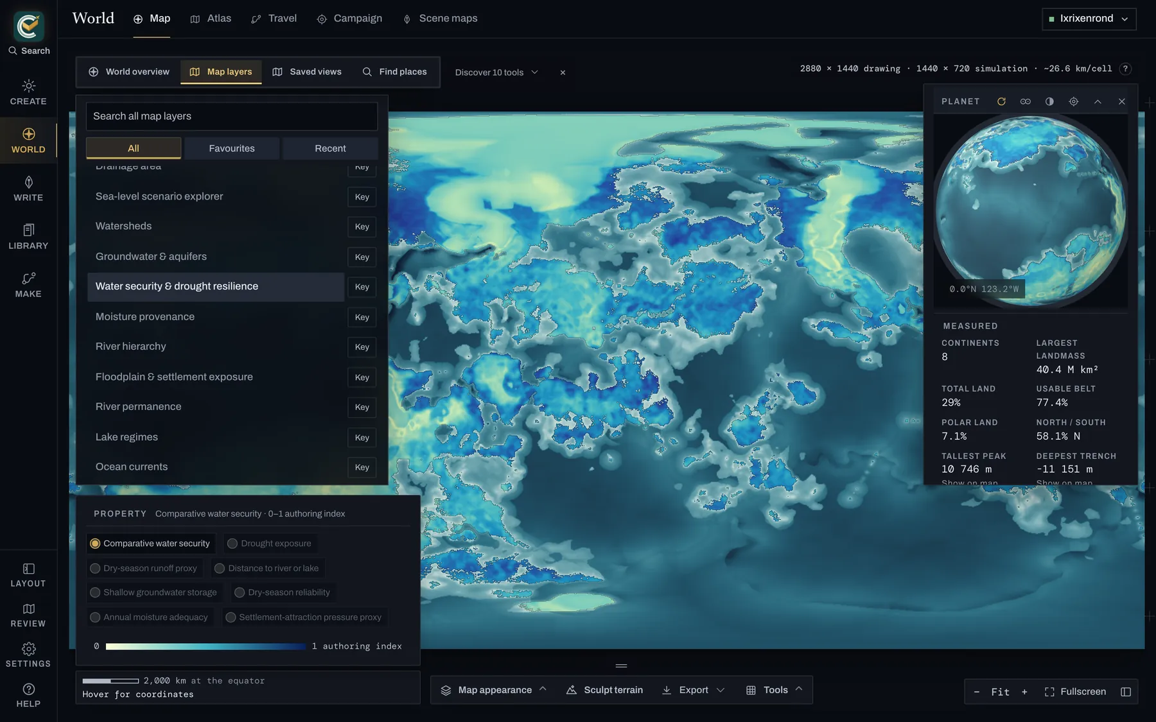Dismiss the Discover 10 tools banner

pyautogui.click(x=563, y=73)
